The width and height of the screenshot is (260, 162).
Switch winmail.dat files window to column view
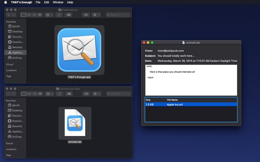point(35,94)
